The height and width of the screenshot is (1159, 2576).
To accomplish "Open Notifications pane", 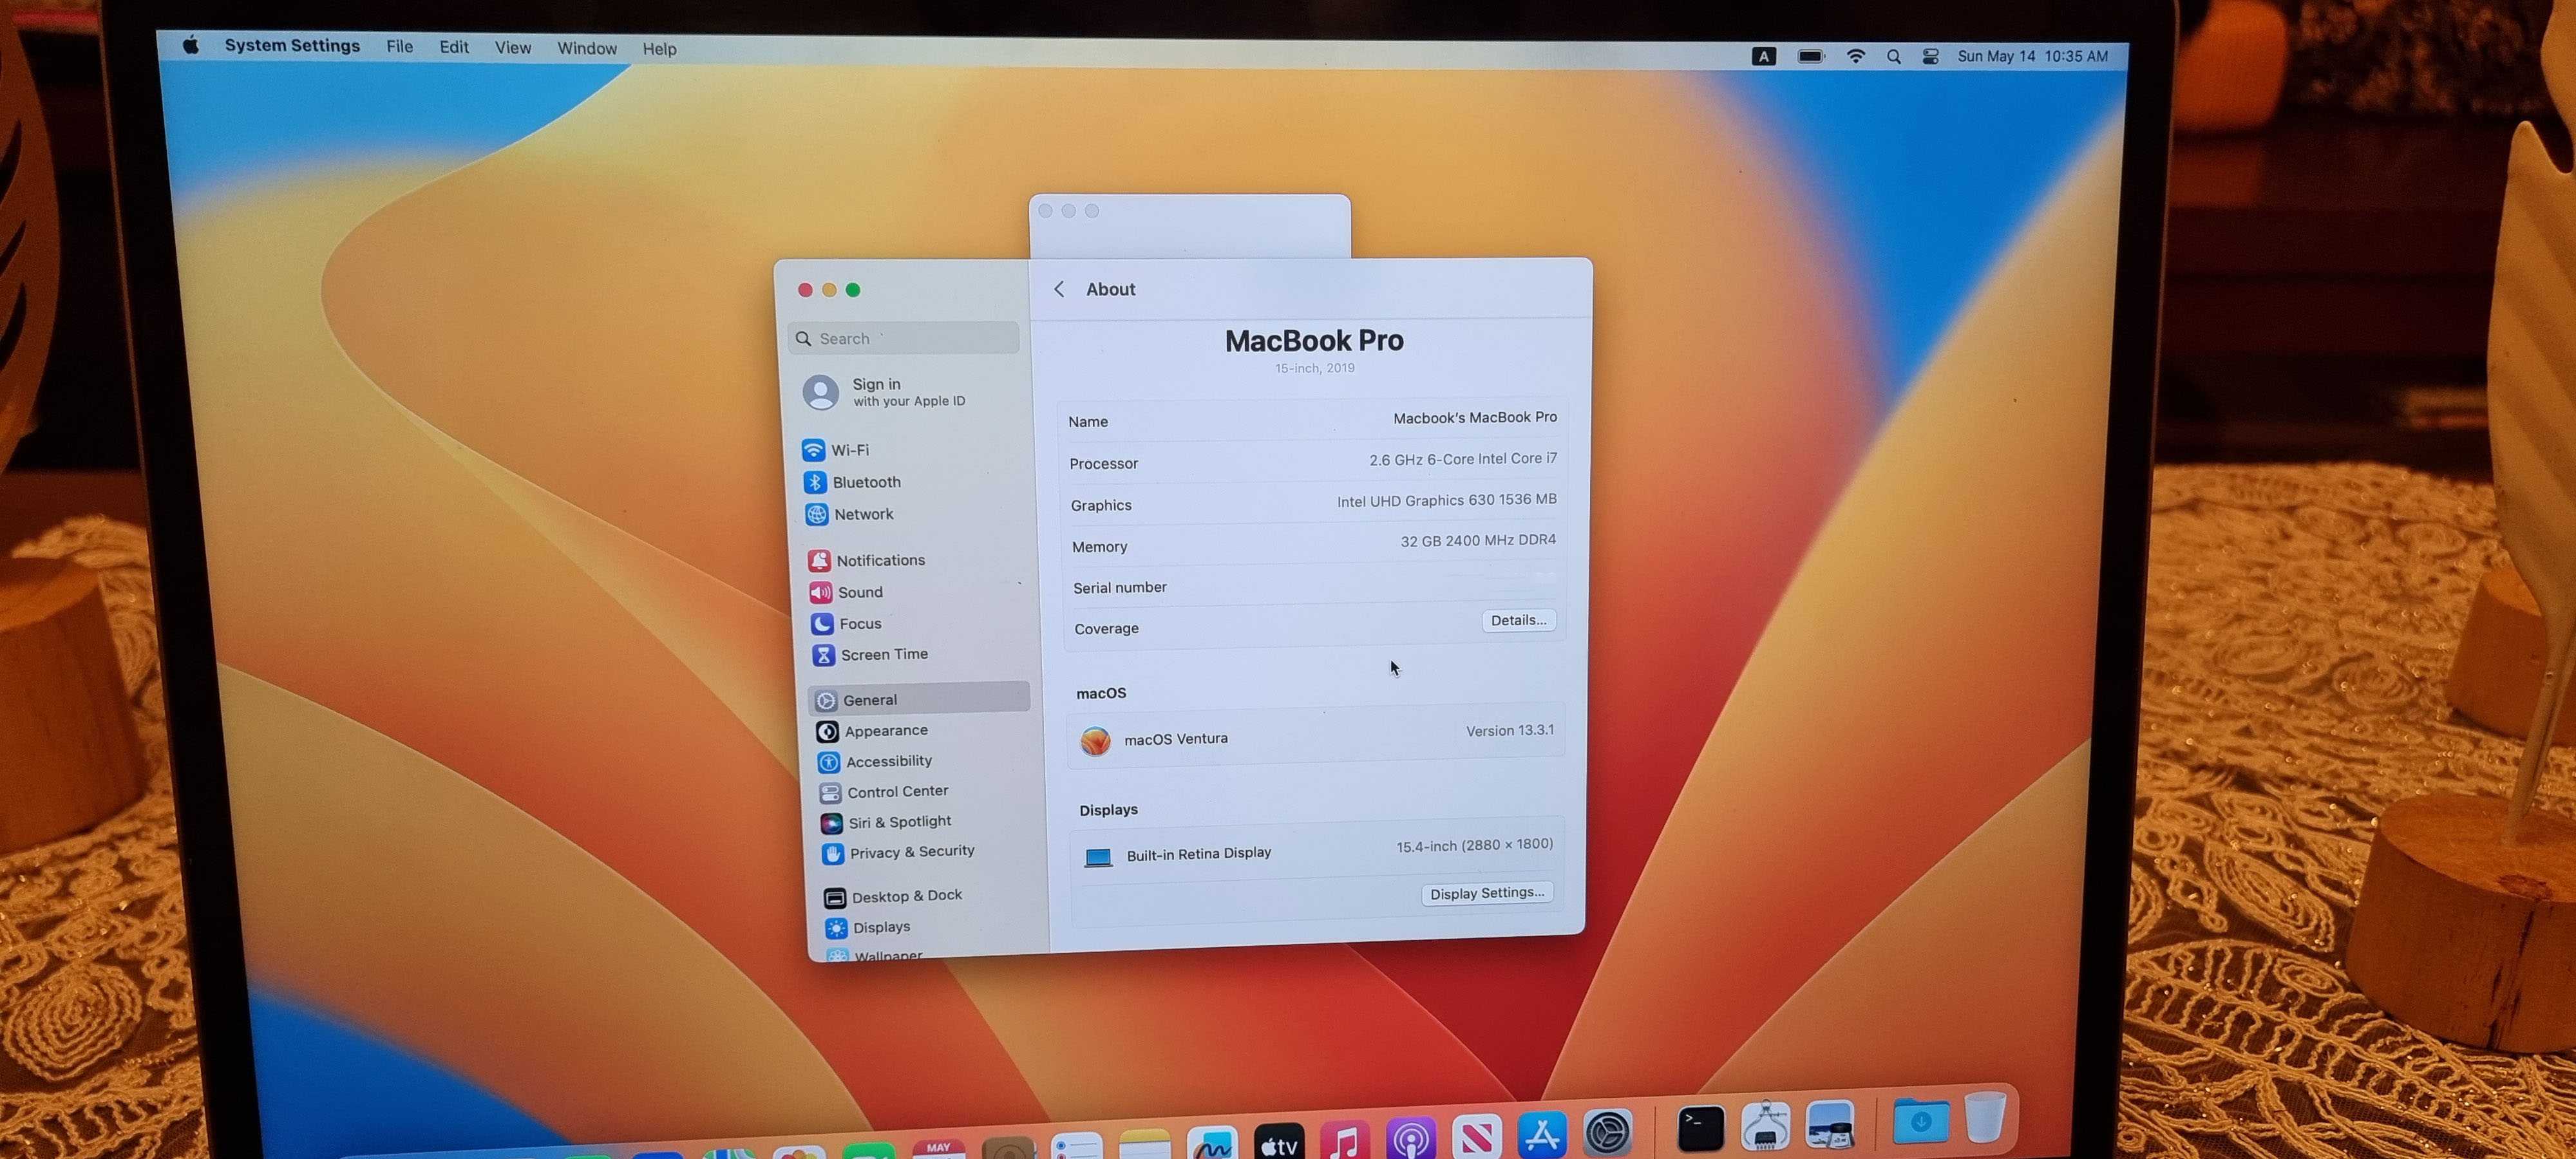I will pyautogui.click(x=879, y=560).
